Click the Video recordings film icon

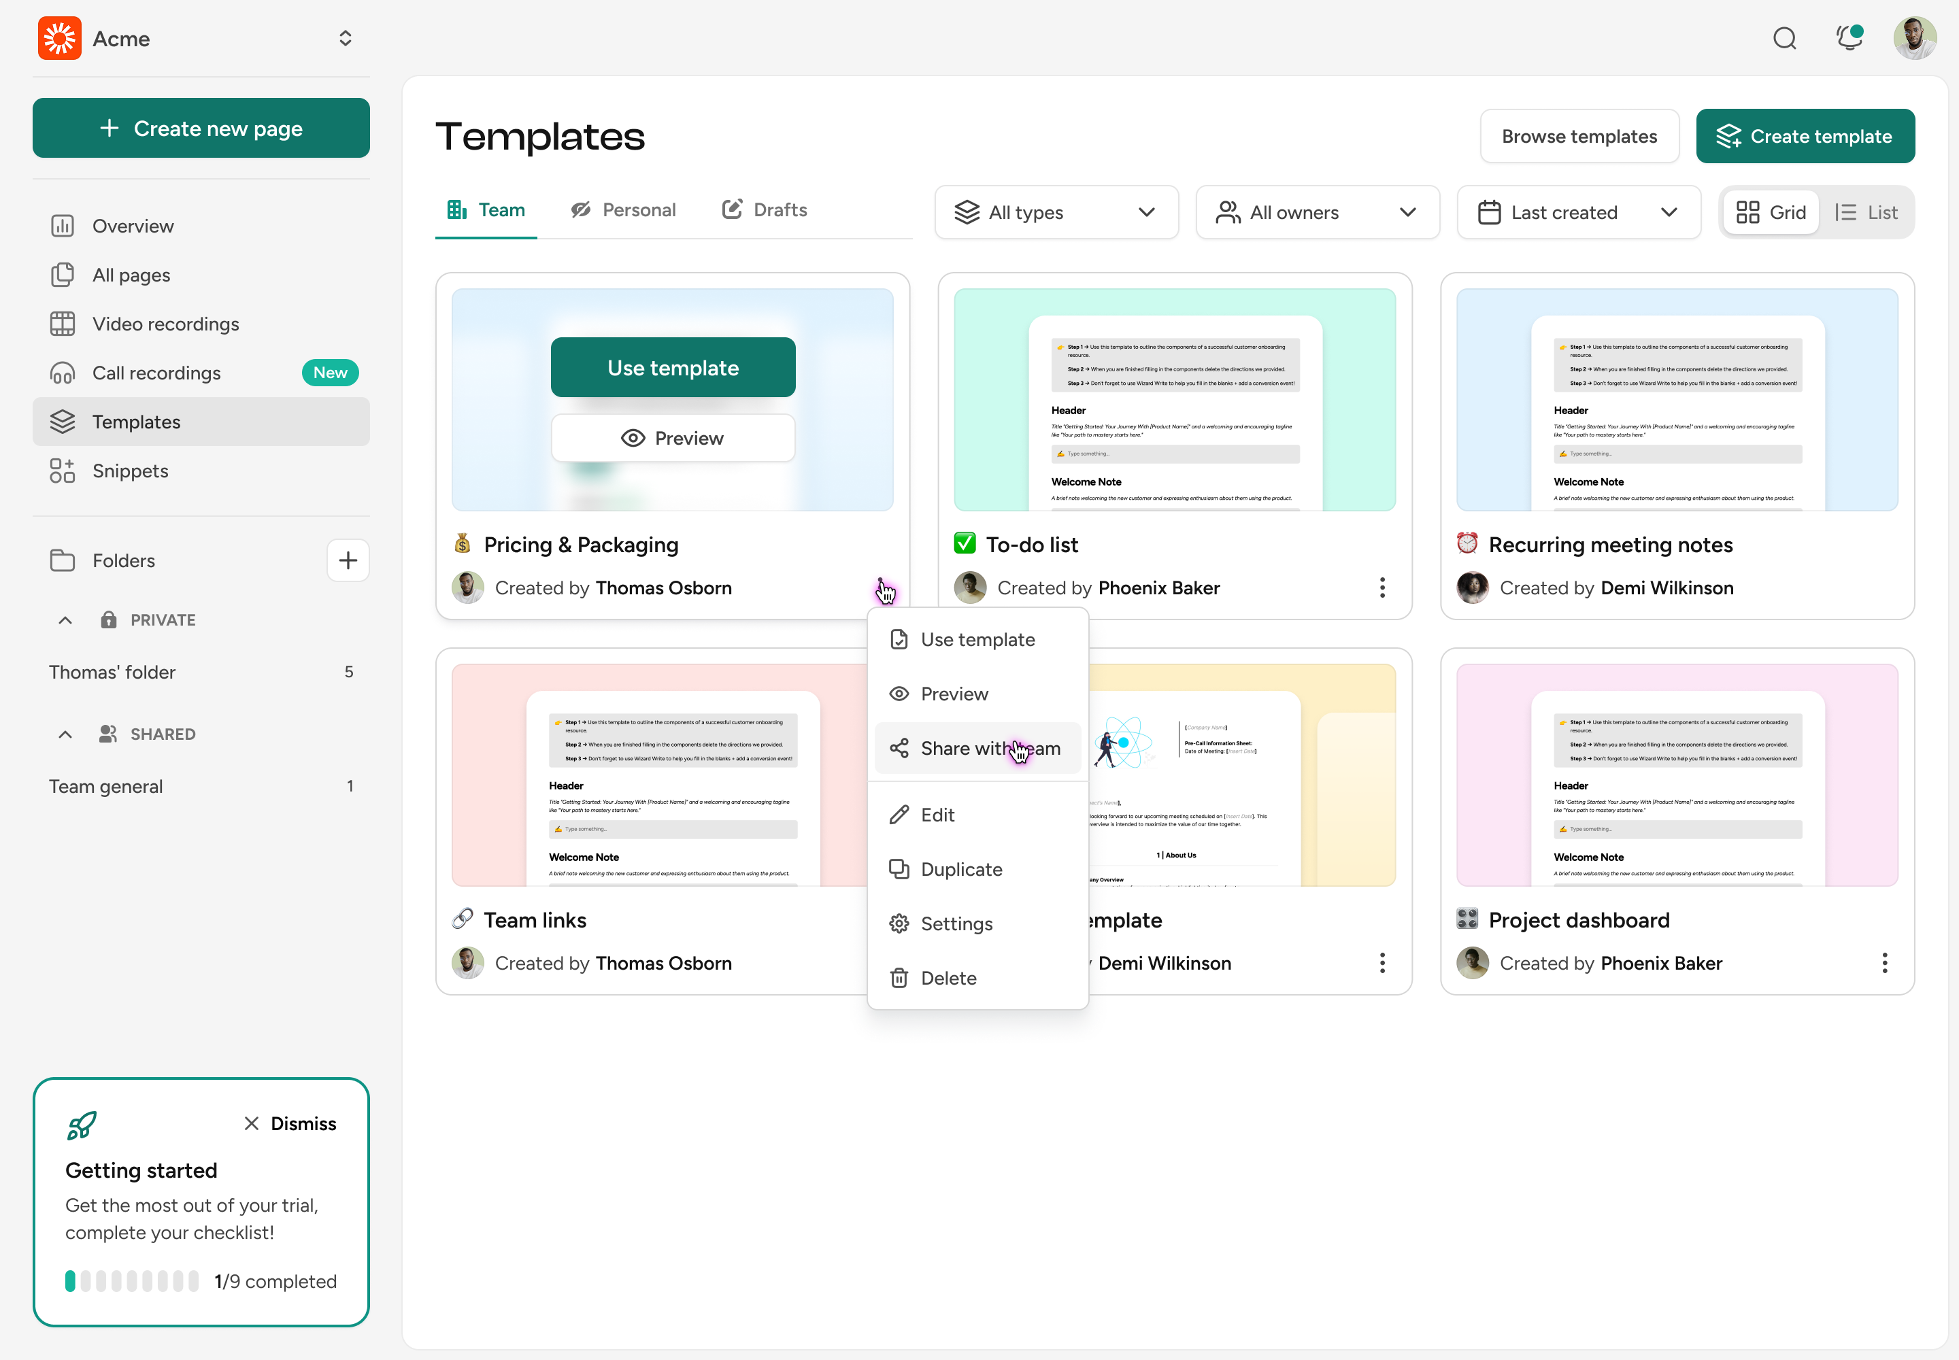click(x=62, y=324)
